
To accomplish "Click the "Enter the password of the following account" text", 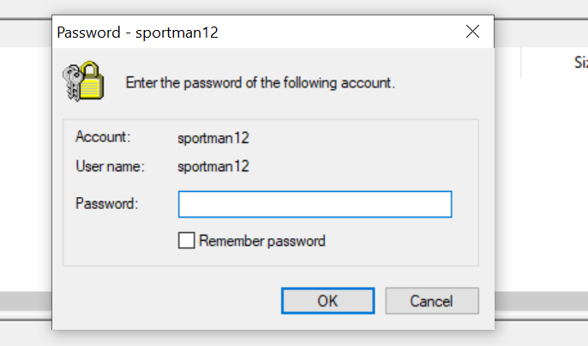I will pos(261,82).
